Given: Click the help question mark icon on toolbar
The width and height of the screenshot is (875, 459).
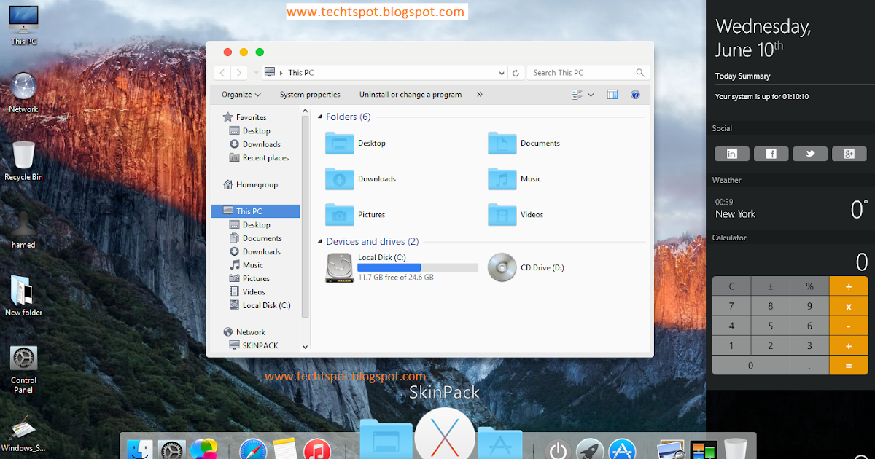Looking at the screenshot, I should point(635,94).
